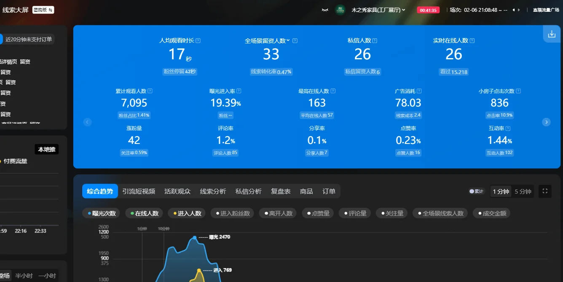Click 私信留资人数 6 sub-metric
This screenshot has width=563, height=282.
point(363,72)
